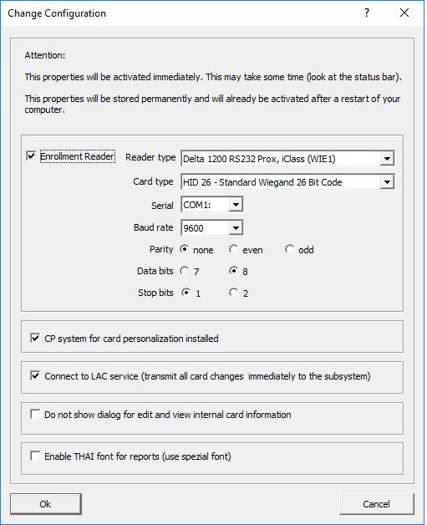Image resolution: width=427 pixels, height=525 pixels.
Task: Close the Change Configuration dialog
Action: 404,13
